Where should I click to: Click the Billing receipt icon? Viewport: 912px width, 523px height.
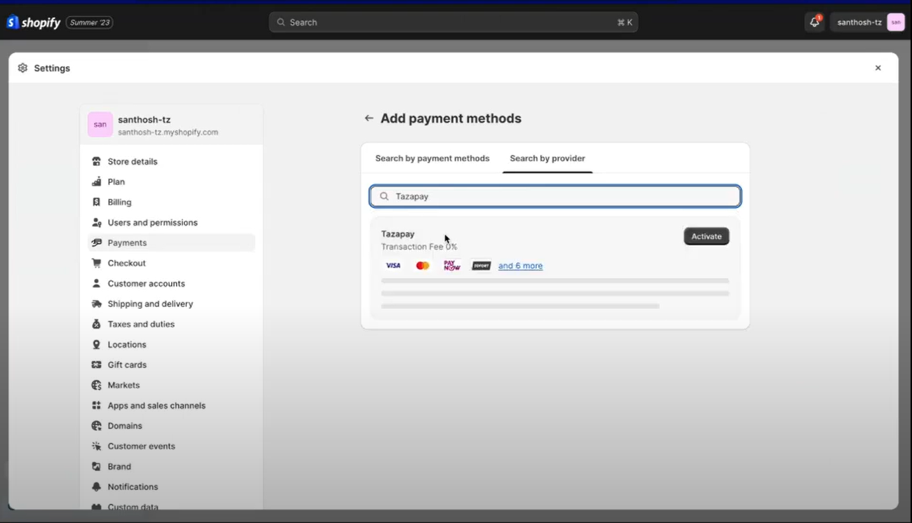click(x=97, y=202)
